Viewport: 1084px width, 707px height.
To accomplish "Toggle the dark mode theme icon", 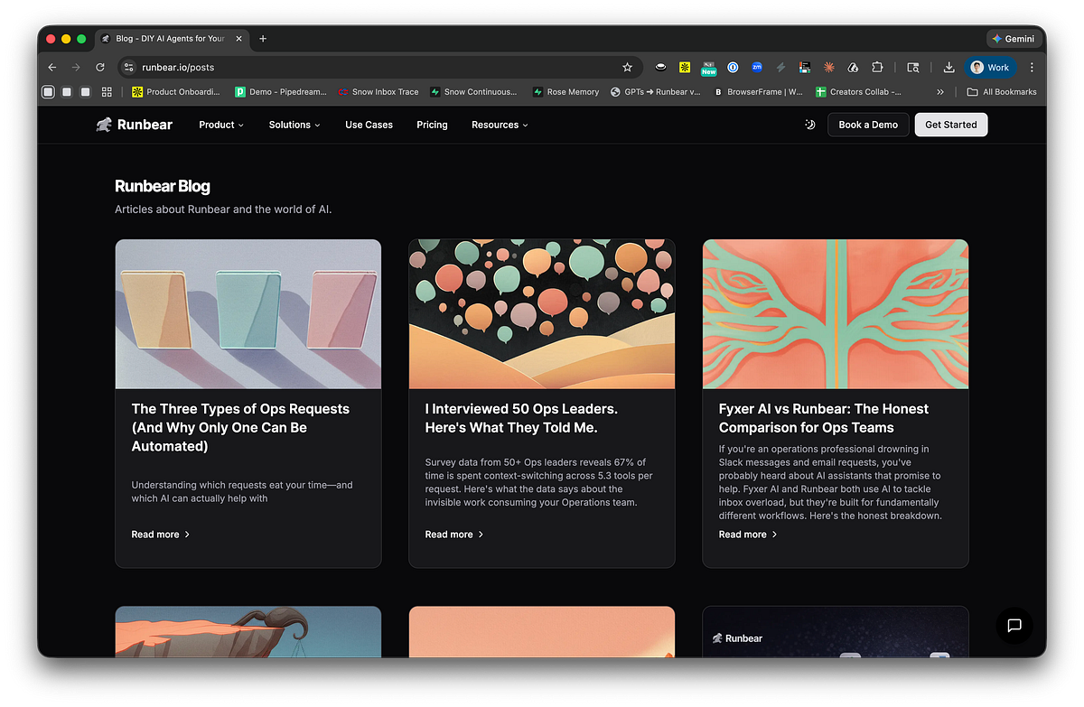I will point(810,125).
